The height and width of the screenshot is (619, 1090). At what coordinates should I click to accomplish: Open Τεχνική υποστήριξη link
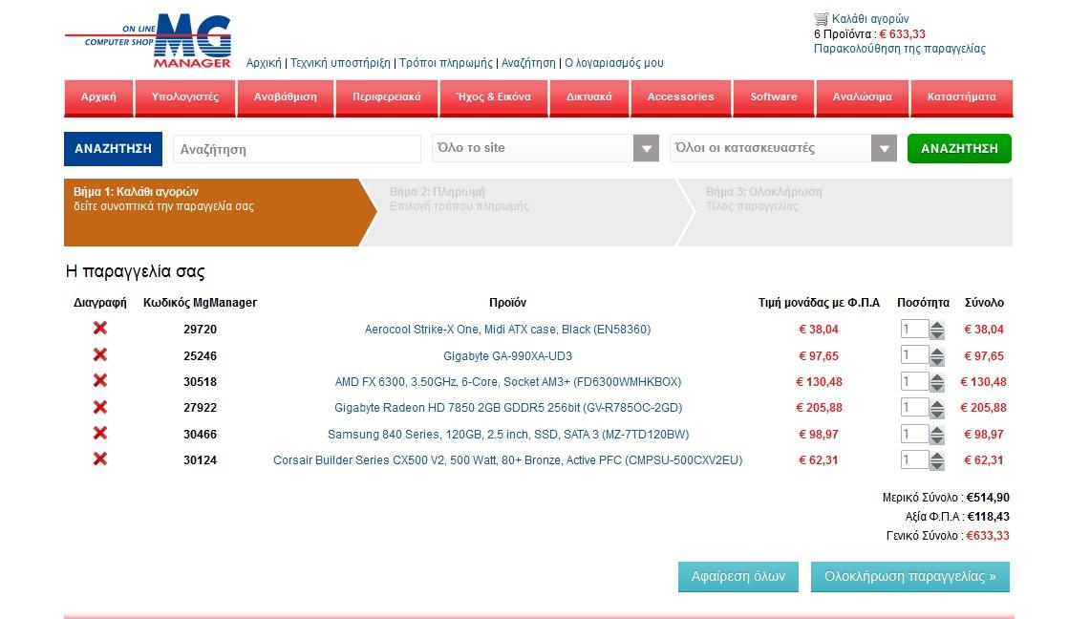tap(340, 62)
